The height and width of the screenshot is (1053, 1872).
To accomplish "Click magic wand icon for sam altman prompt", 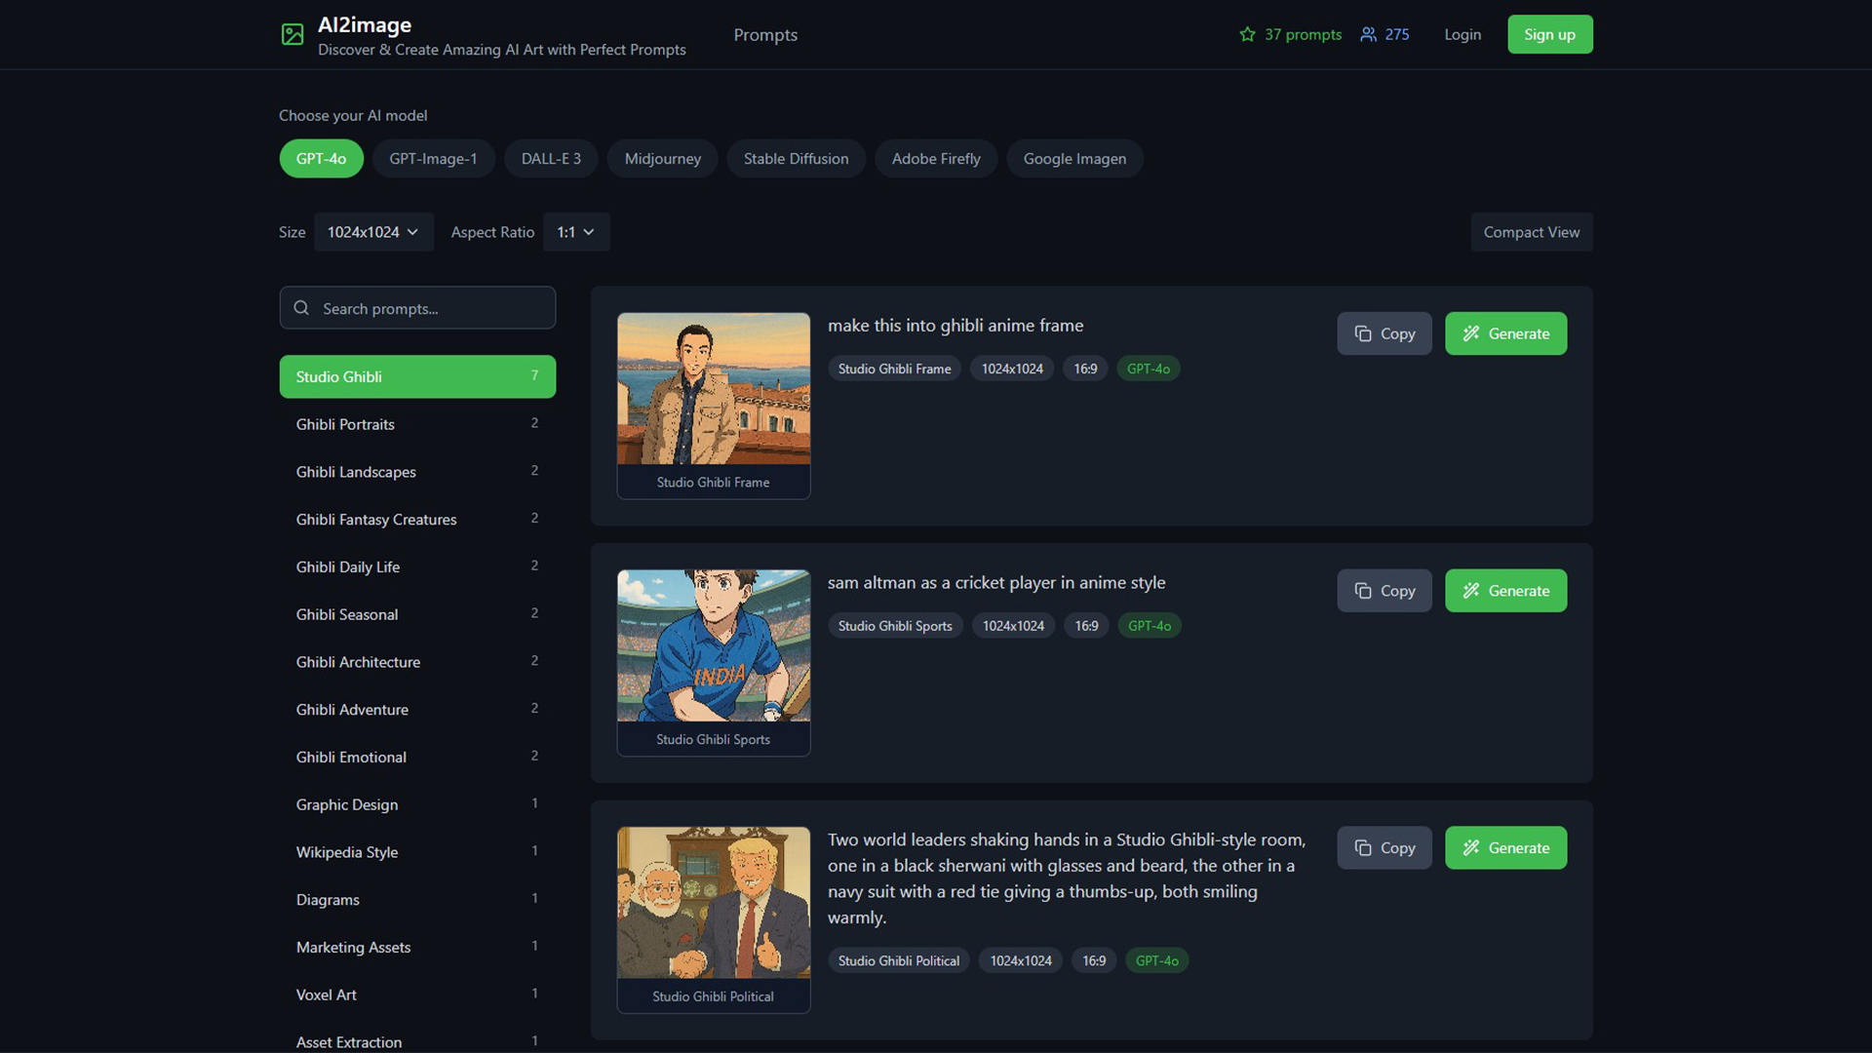I will [1471, 591].
